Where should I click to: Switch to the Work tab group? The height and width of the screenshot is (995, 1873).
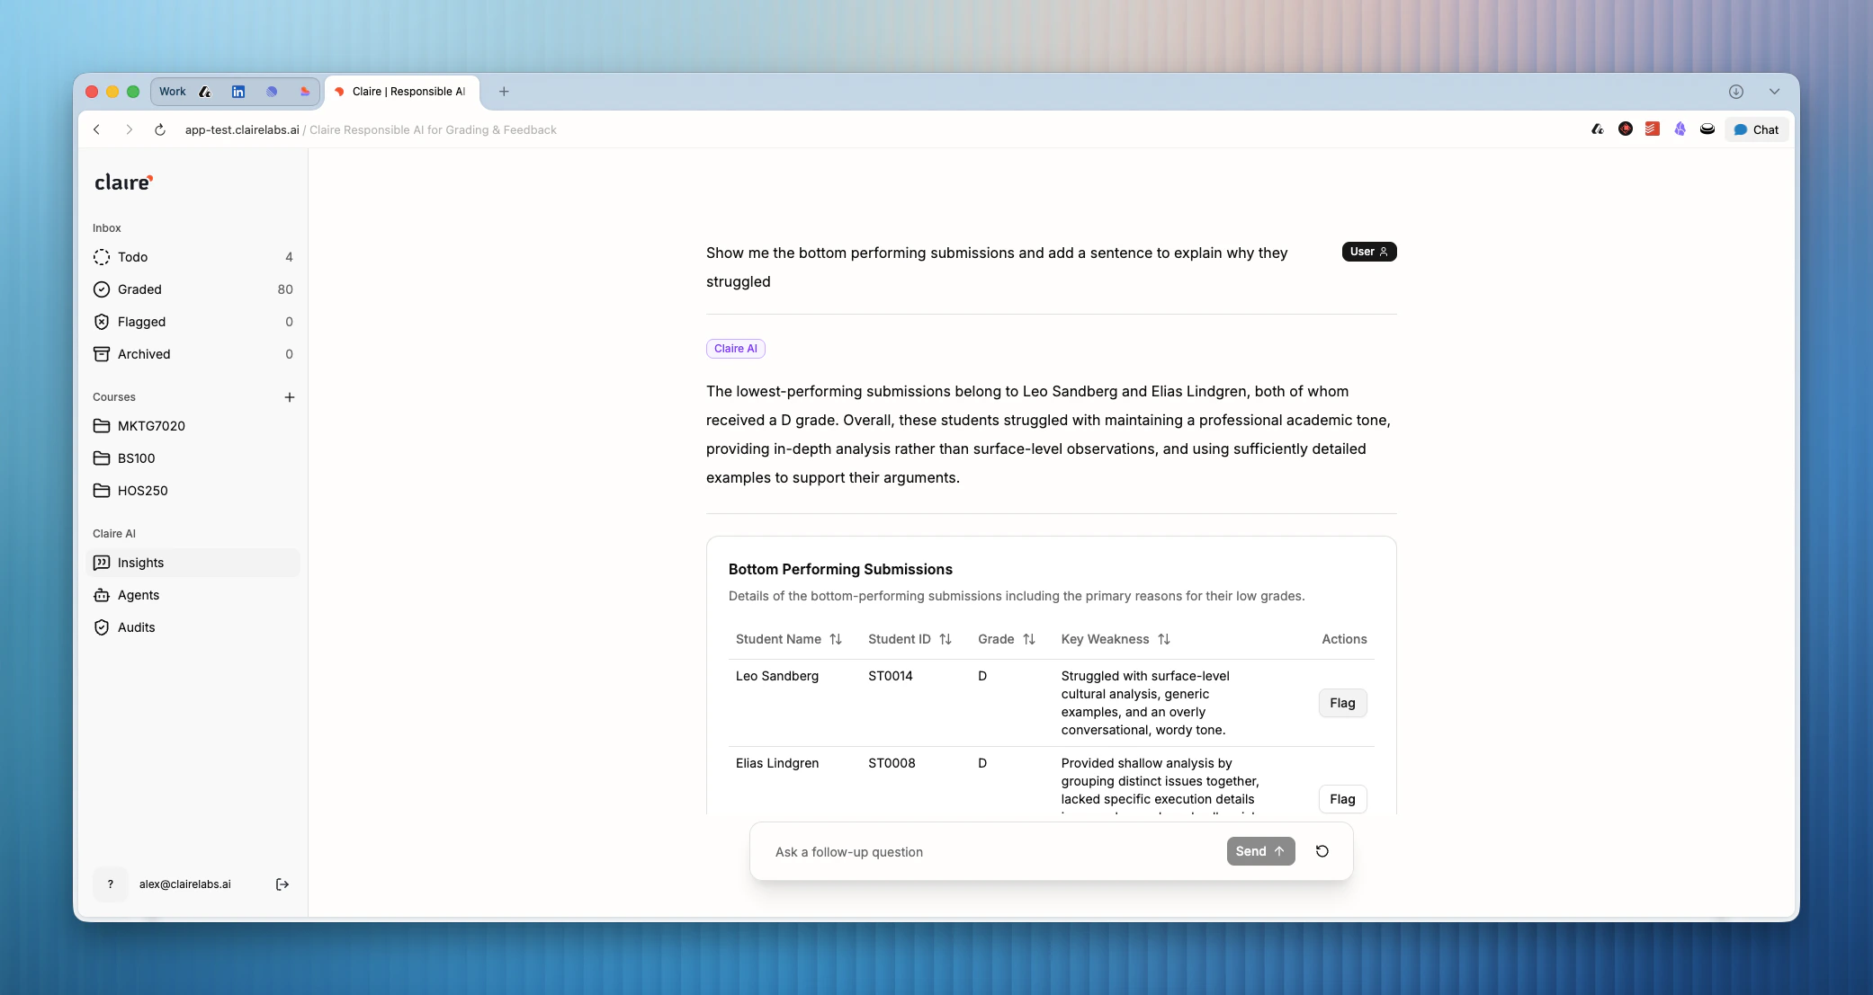point(172,92)
